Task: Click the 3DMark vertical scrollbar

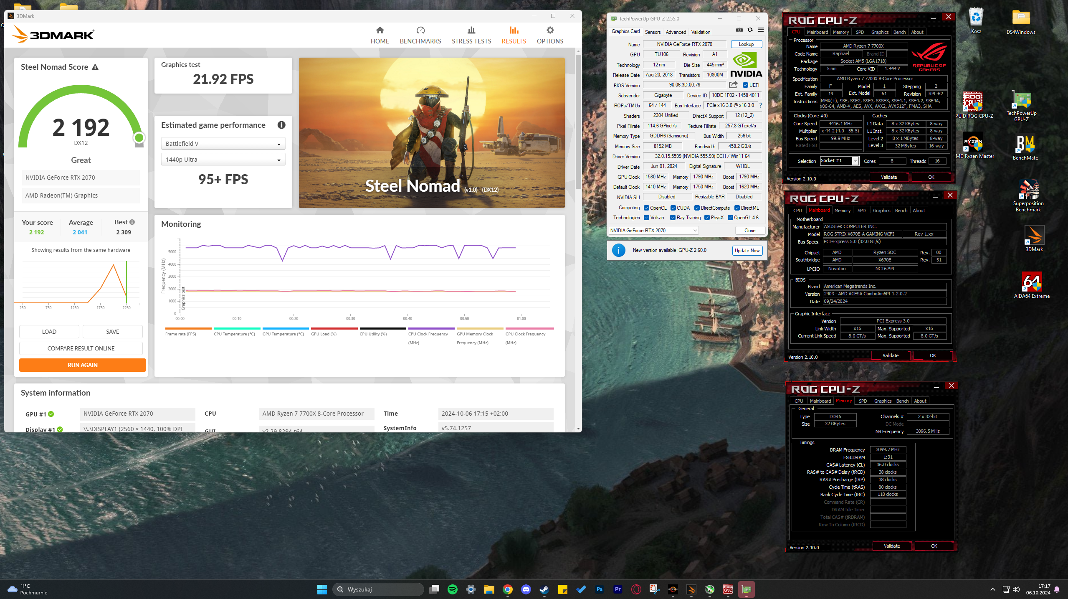Action: click(x=578, y=121)
